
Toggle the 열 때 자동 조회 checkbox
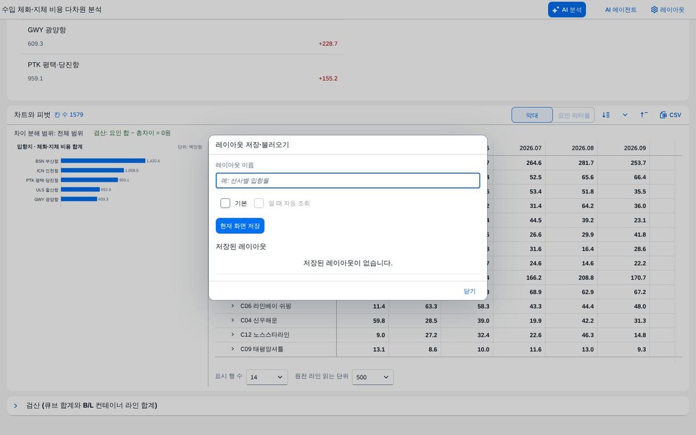tap(259, 203)
